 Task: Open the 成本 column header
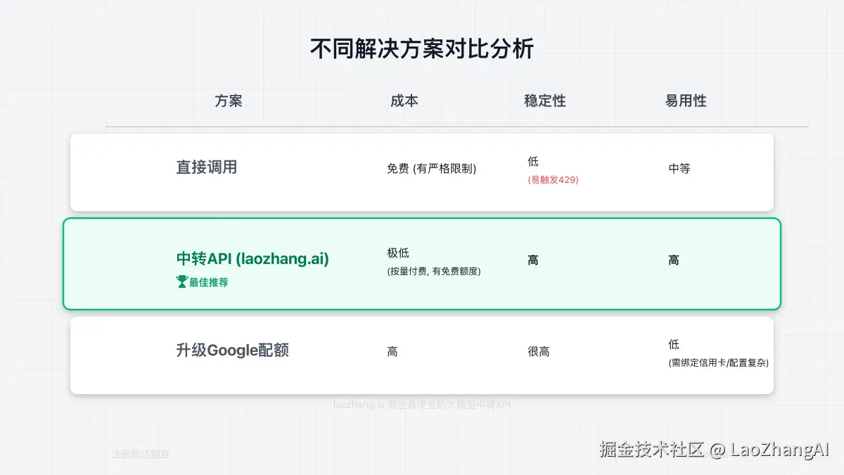tap(404, 101)
